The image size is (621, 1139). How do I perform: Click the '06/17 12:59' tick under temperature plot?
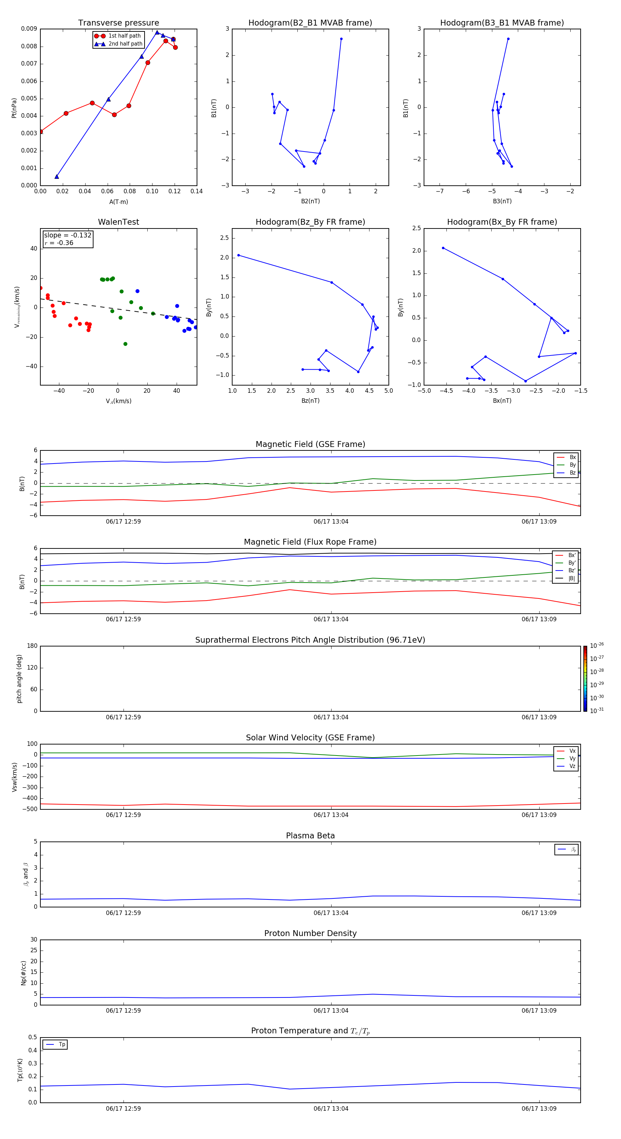coord(123,1109)
